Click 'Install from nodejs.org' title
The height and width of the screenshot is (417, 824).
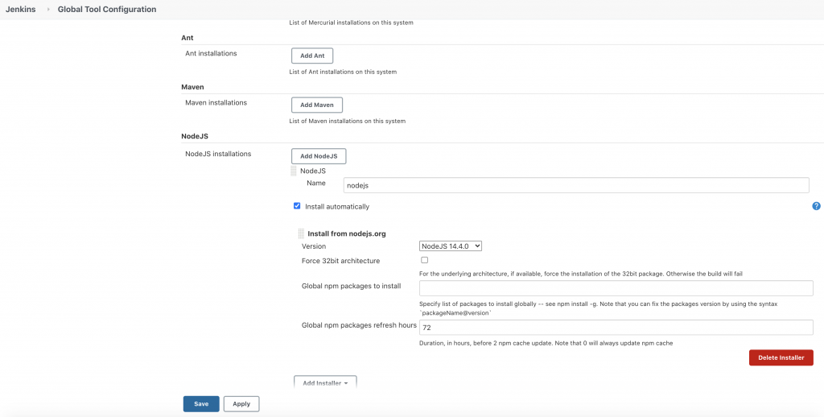point(347,233)
